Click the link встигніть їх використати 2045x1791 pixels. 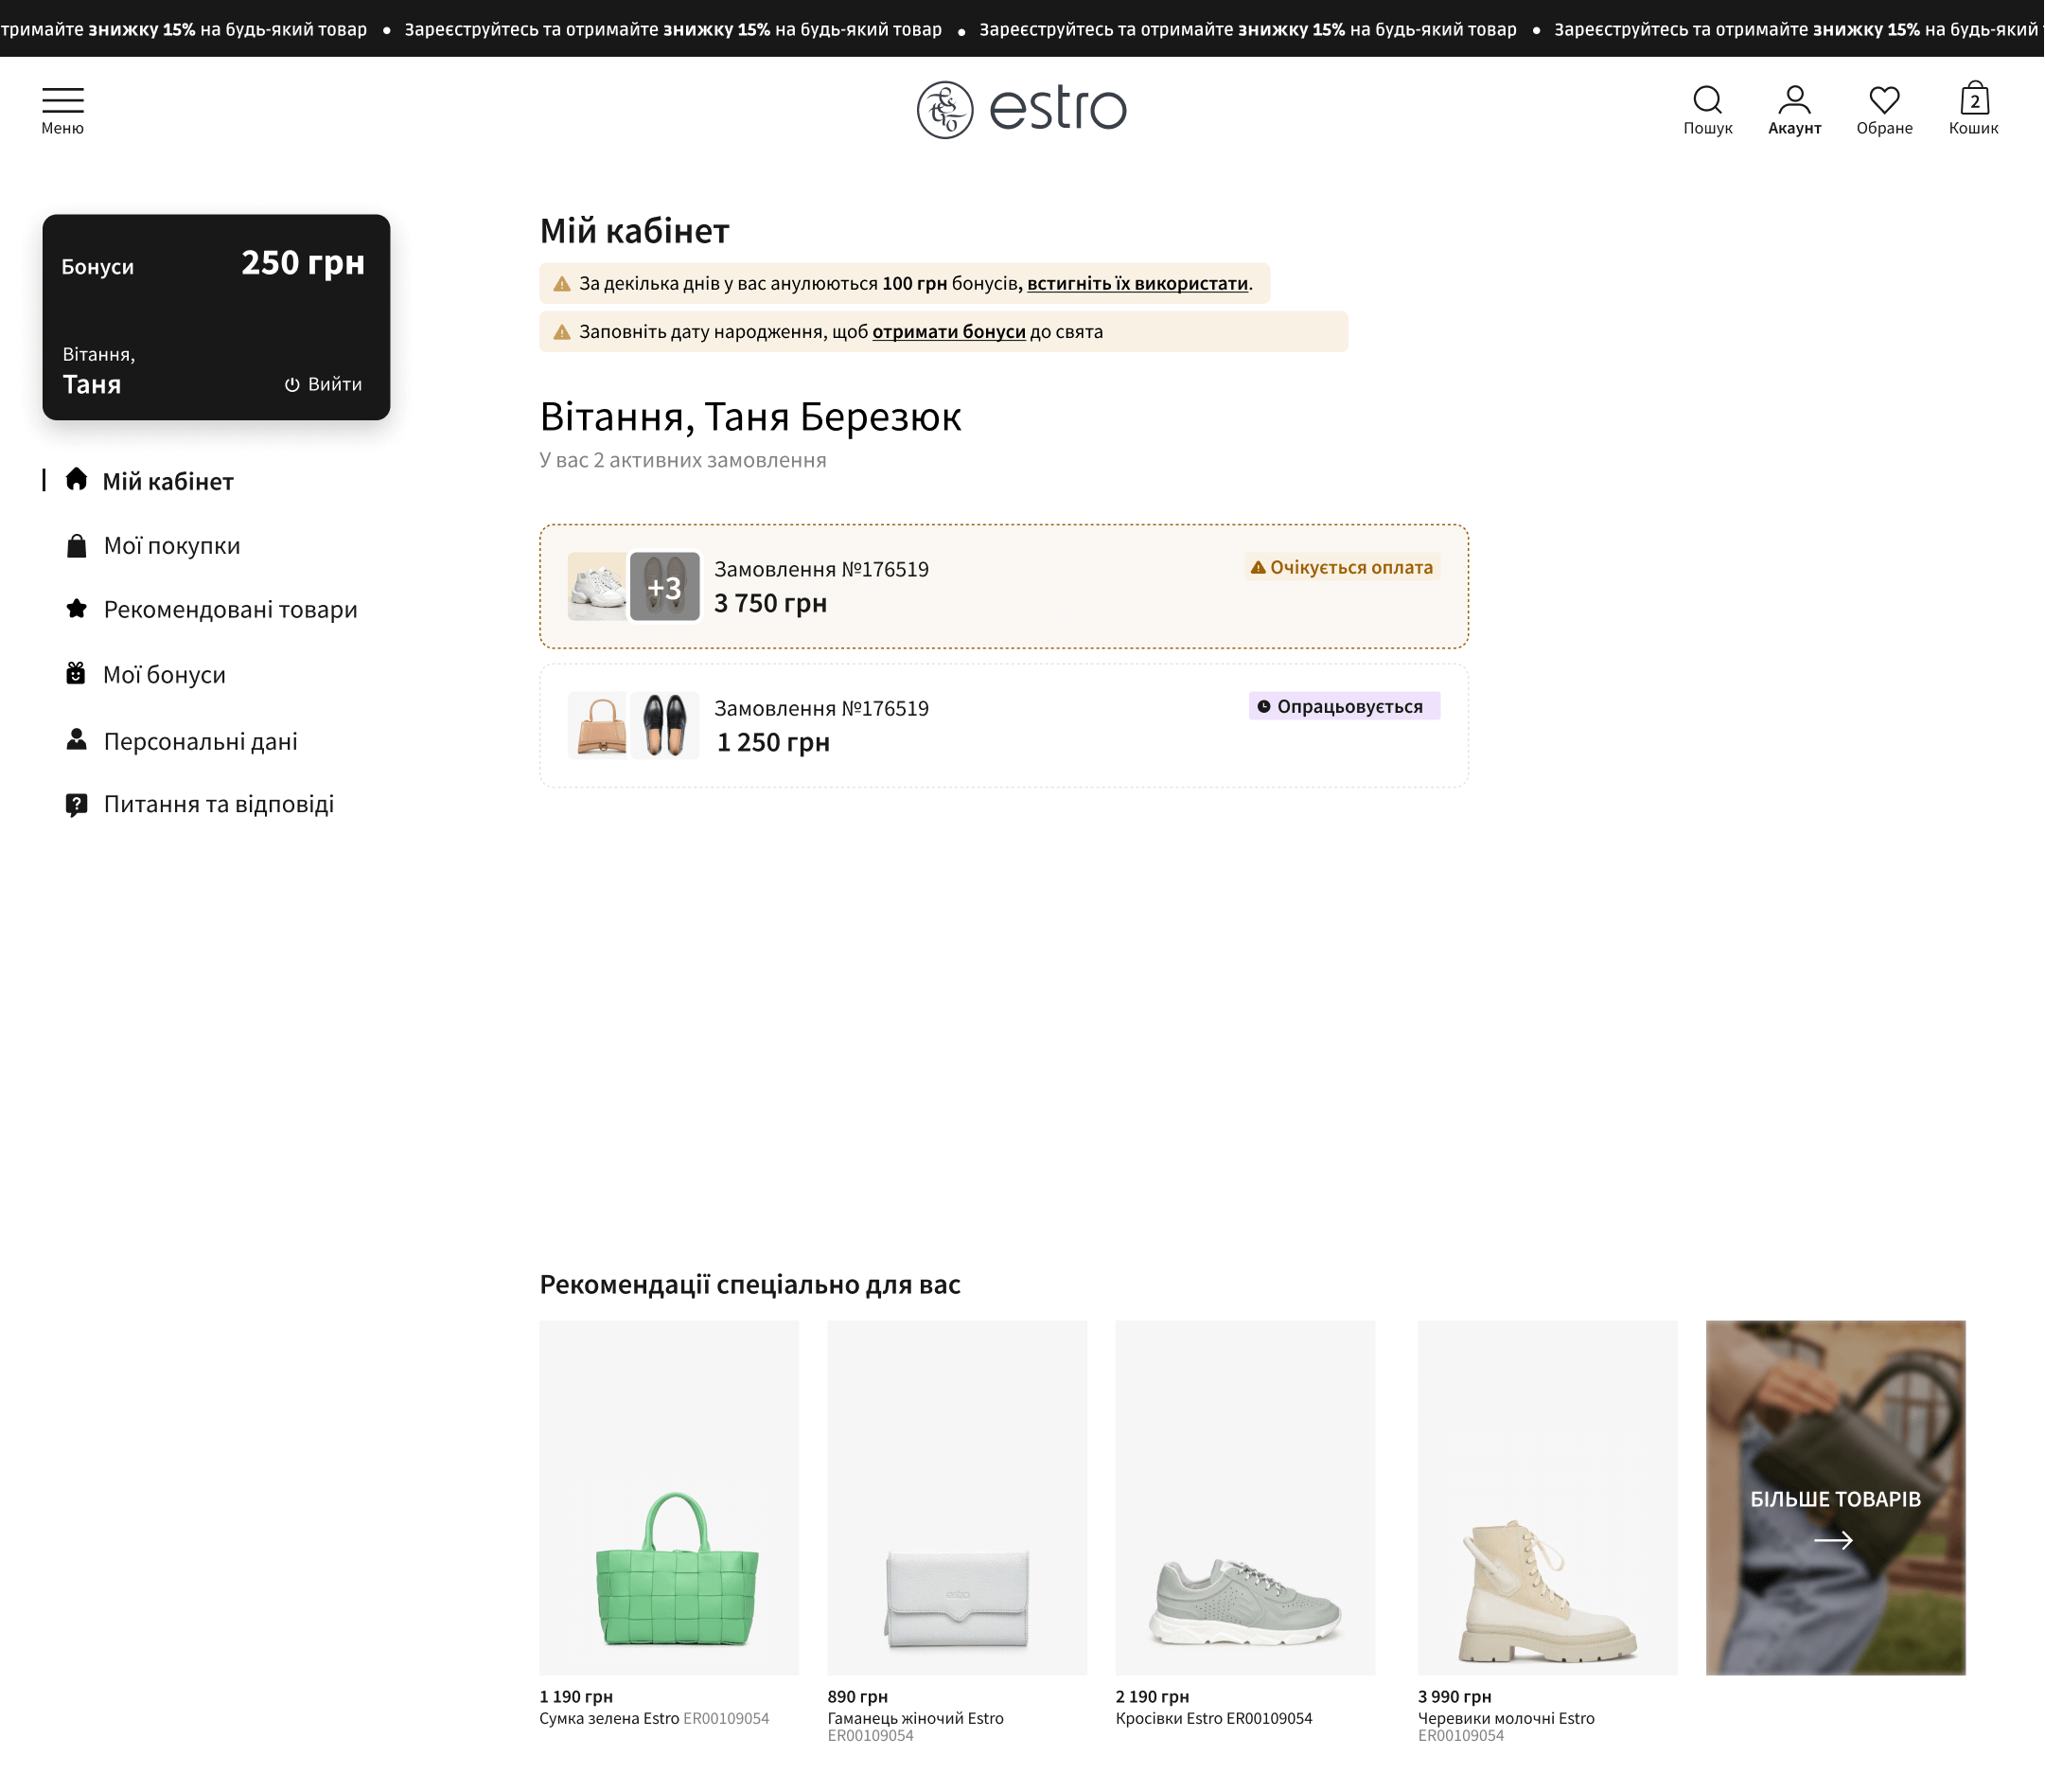click(x=1137, y=284)
